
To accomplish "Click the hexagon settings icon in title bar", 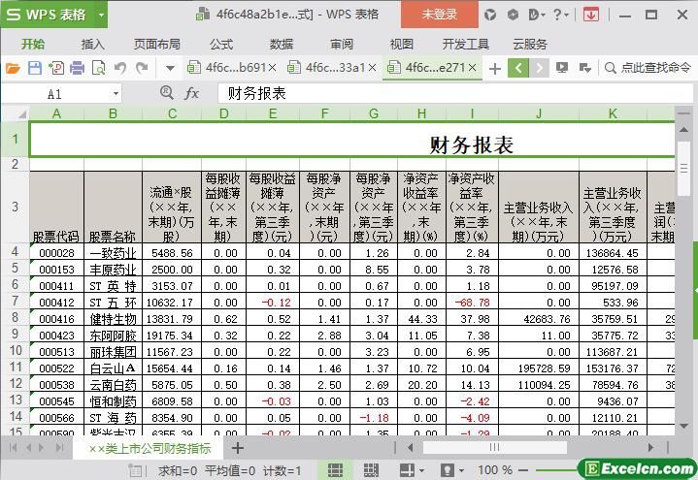I will (513, 15).
